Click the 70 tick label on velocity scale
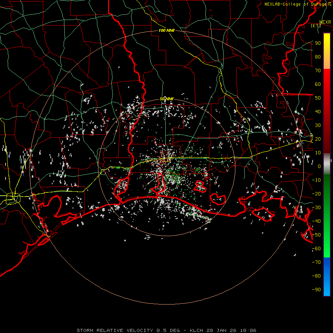This screenshot has height=333, width=333. pyautogui.click(x=318, y=71)
